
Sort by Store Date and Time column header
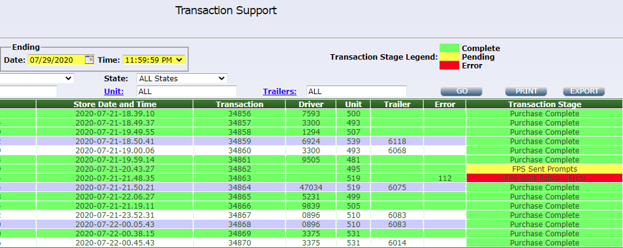coord(115,104)
